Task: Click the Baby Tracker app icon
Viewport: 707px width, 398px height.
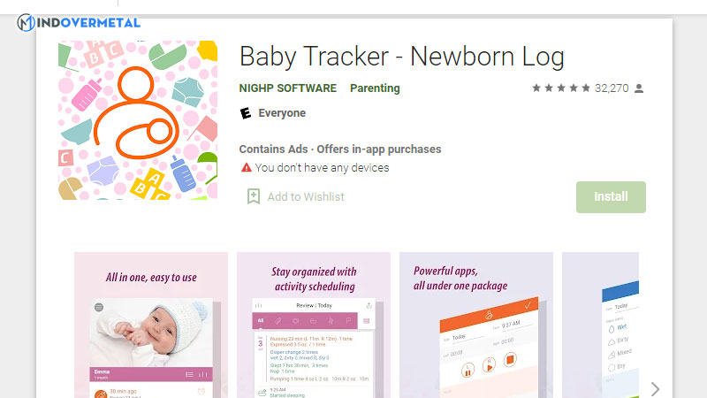Action: coord(138,119)
